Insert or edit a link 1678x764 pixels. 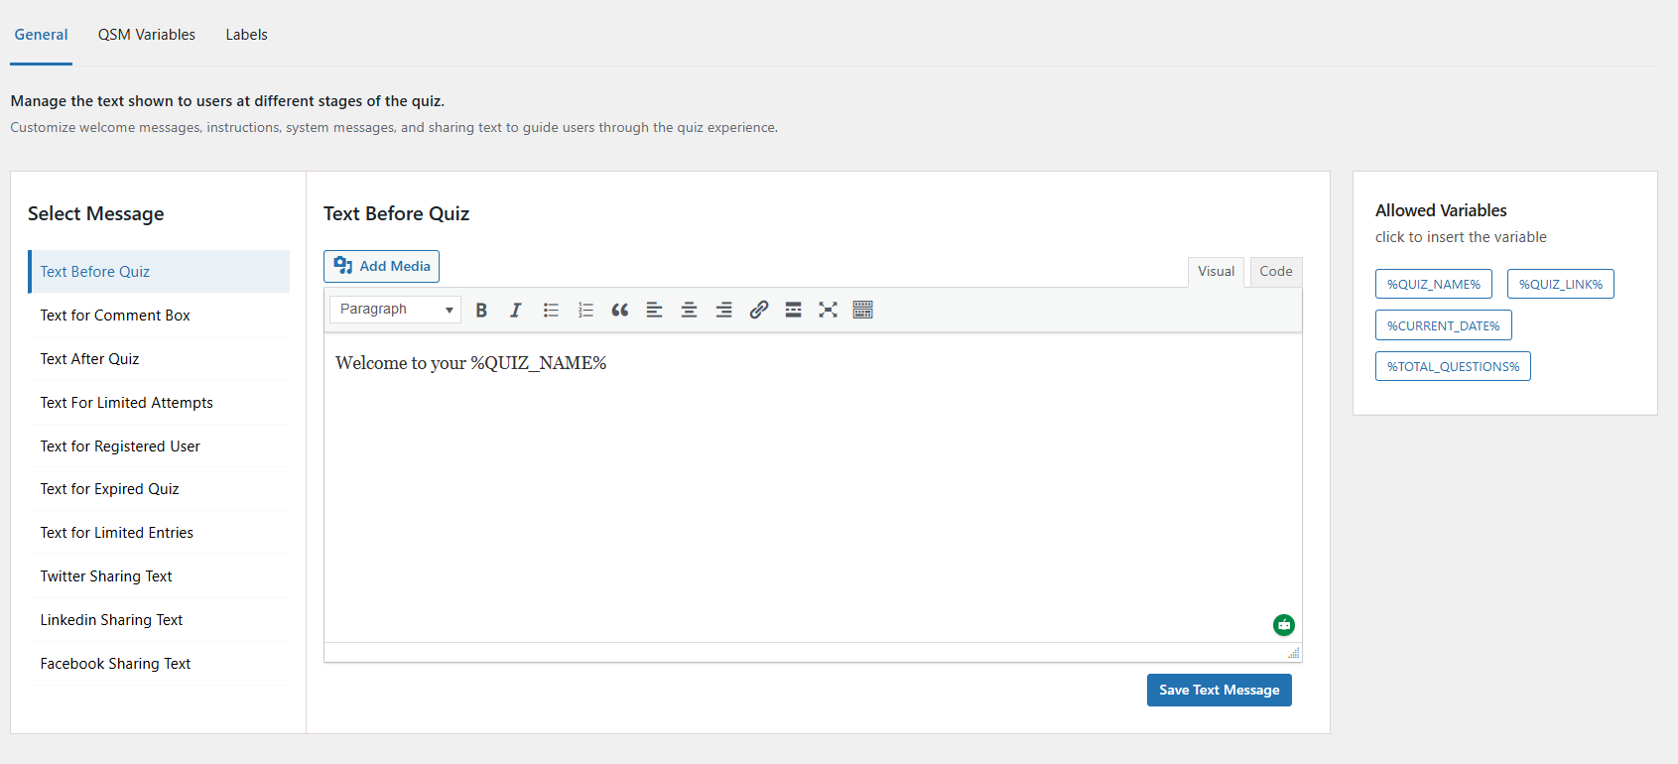click(759, 310)
